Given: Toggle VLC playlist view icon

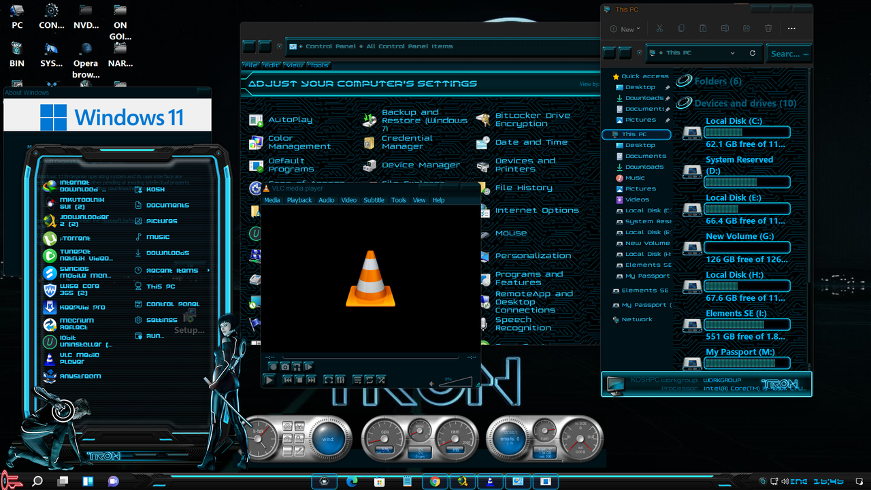Looking at the screenshot, I should [x=358, y=380].
